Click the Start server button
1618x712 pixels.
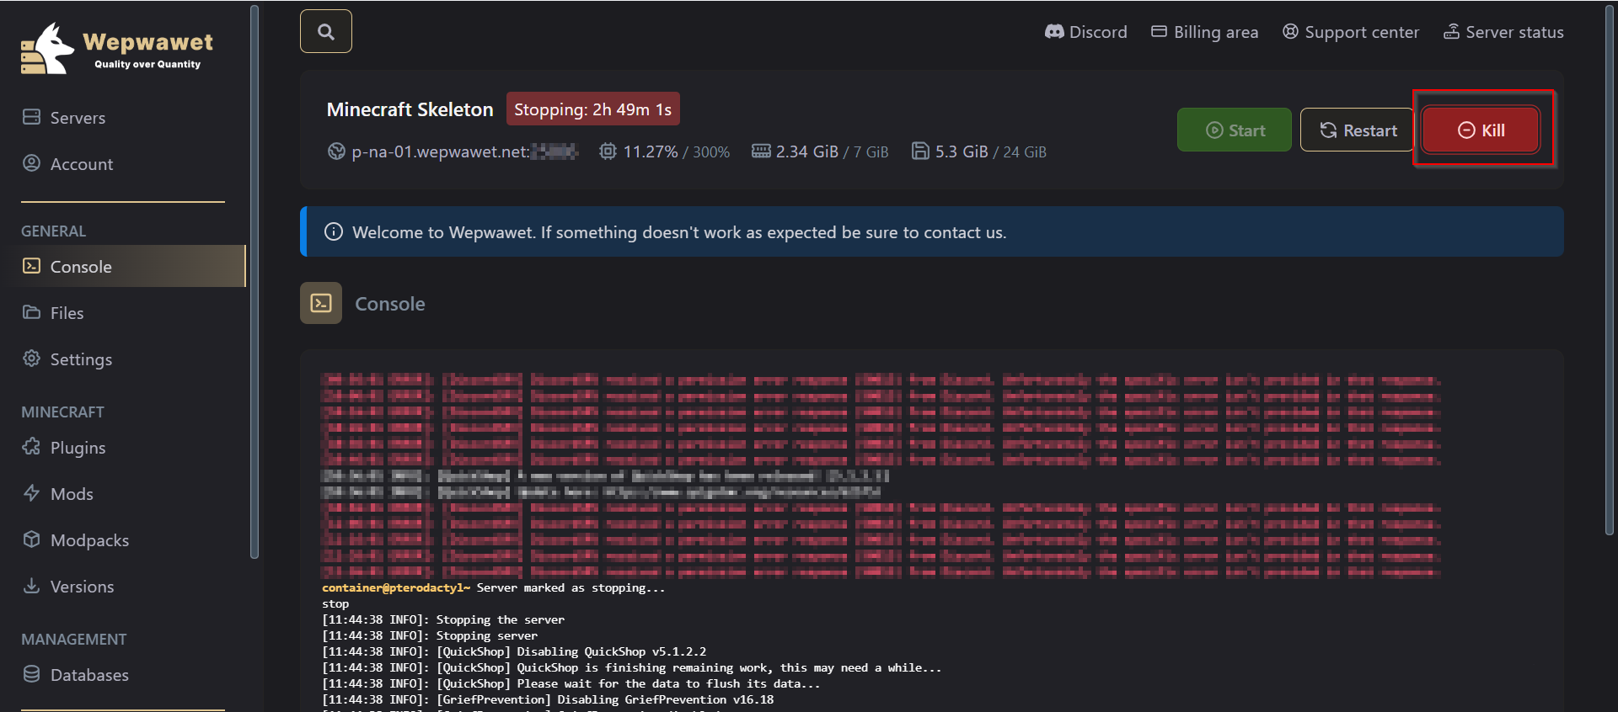tap(1235, 130)
